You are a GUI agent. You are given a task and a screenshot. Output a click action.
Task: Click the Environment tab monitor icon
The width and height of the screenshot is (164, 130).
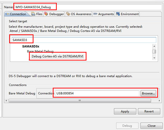coord(118,14)
